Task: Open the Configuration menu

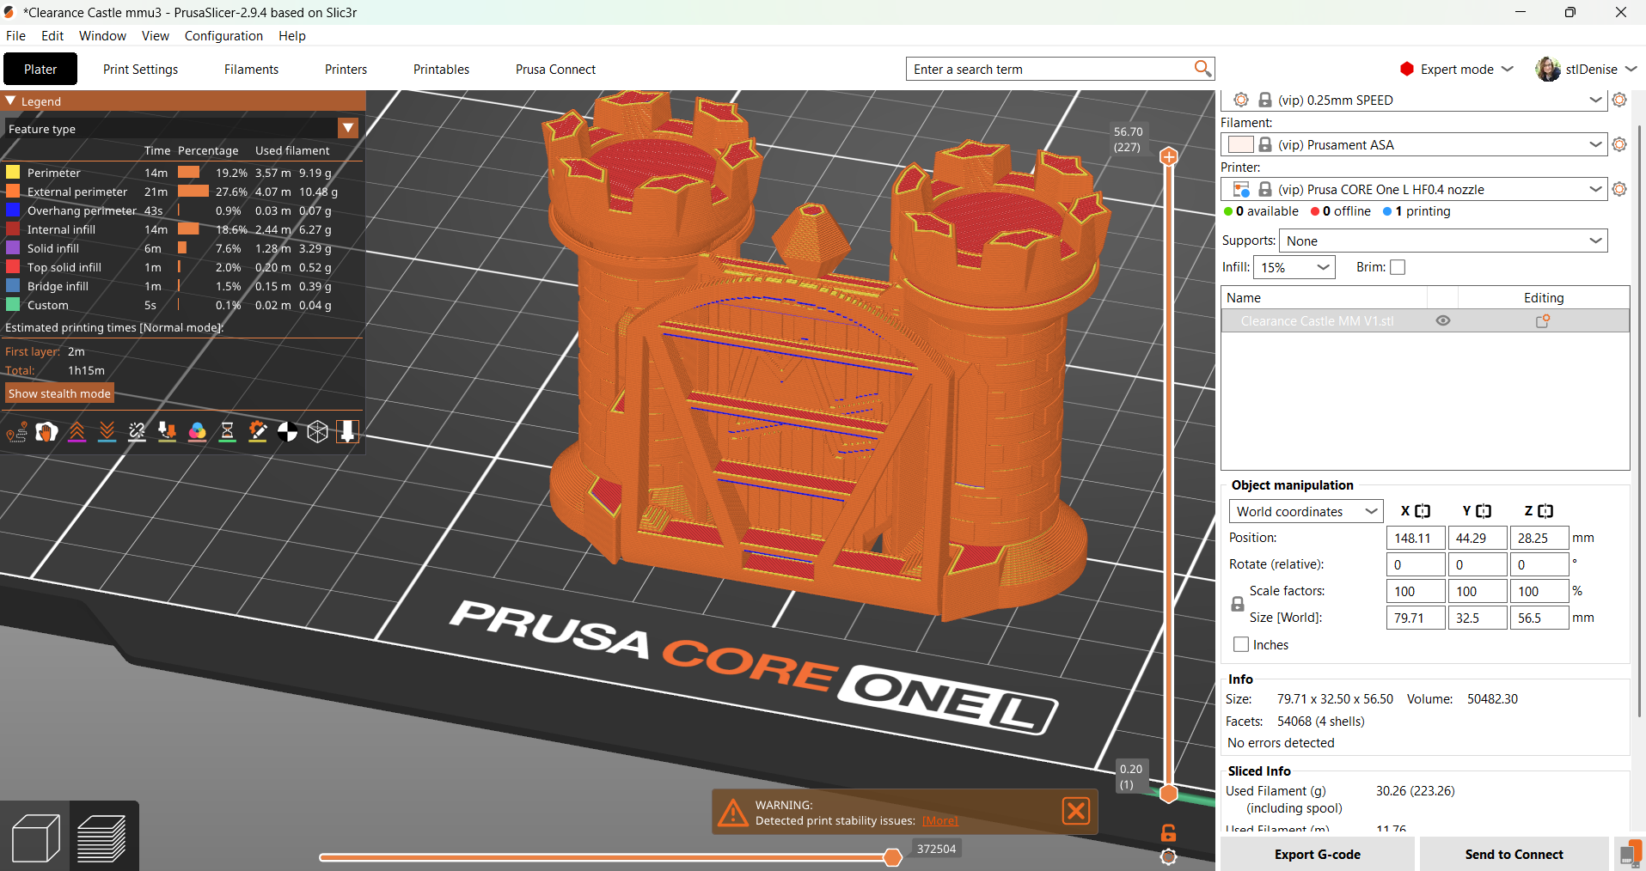Action: pos(223,35)
